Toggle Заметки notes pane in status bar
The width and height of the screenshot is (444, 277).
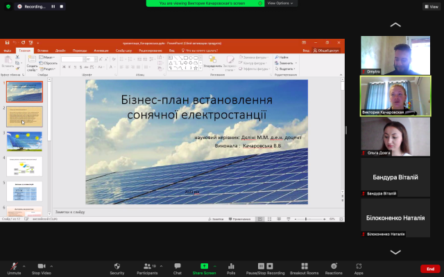click(x=216, y=219)
